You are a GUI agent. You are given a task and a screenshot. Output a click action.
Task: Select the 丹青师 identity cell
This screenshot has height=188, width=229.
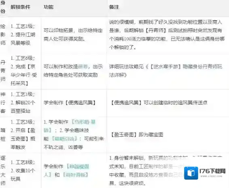(x=3, y=71)
